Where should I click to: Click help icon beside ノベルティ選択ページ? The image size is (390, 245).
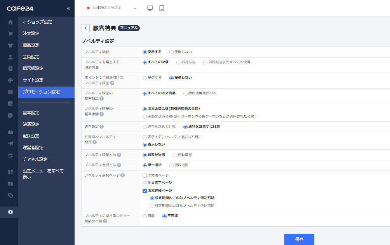point(123,175)
